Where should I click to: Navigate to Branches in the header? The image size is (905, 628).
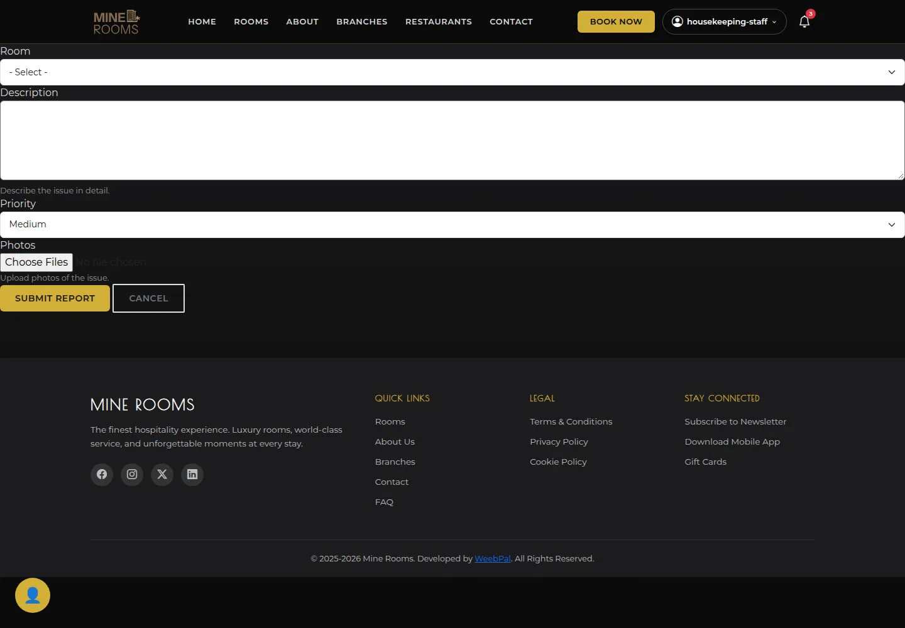362,21
